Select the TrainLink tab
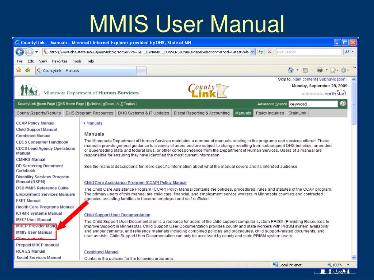Viewport: 374px width, 280px height. pos(297,113)
